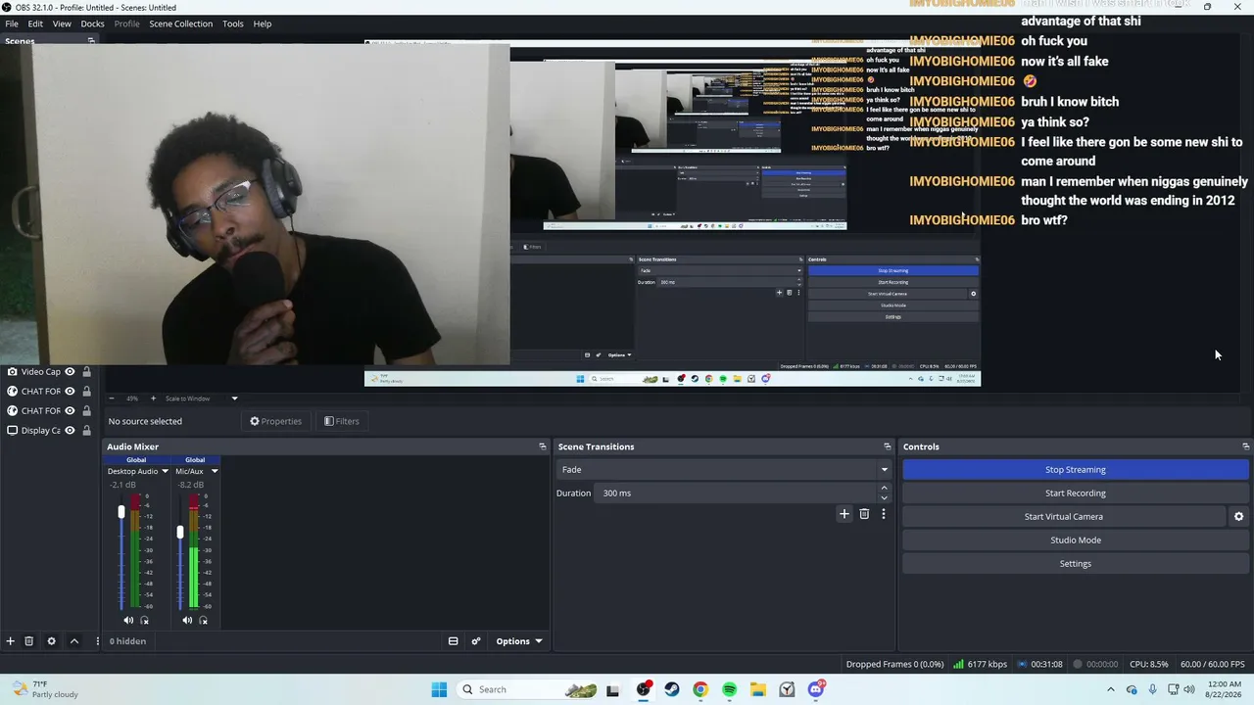Image resolution: width=1254 pixels, height=705 pixels.
Task: Float the Scenes dock icon
Action: point(91,41)
